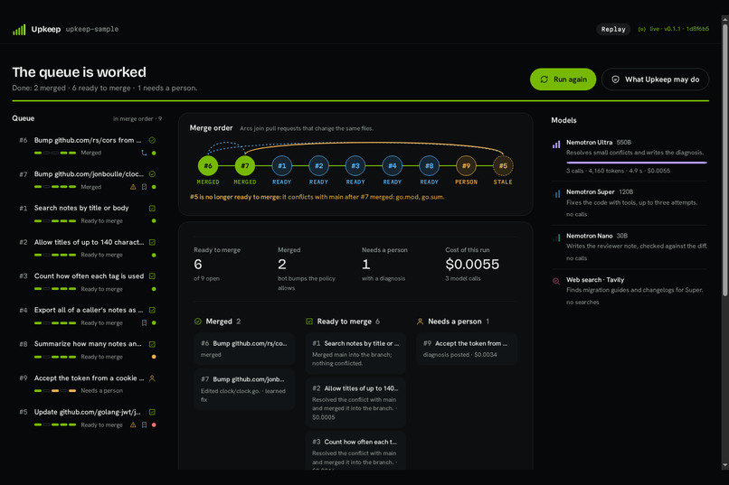
Task: Click the '#5 is no longer ready to merge' warning text
Action: pos(317,197)
